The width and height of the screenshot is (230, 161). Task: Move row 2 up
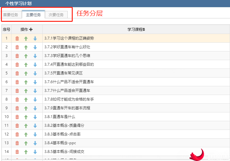point(26,47)
